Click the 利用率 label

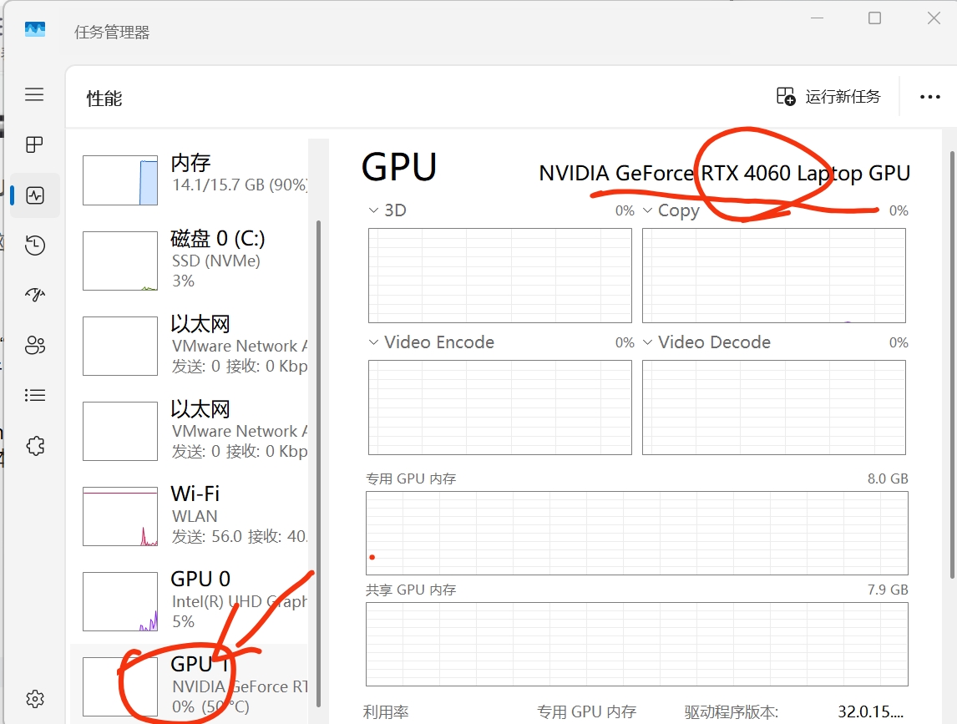tap(386, 712)
